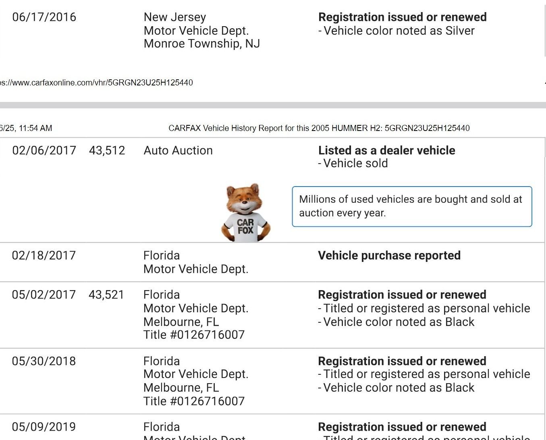
Task: Open the carfaxonline.com URL in the page footer
Action: point(96,83)
